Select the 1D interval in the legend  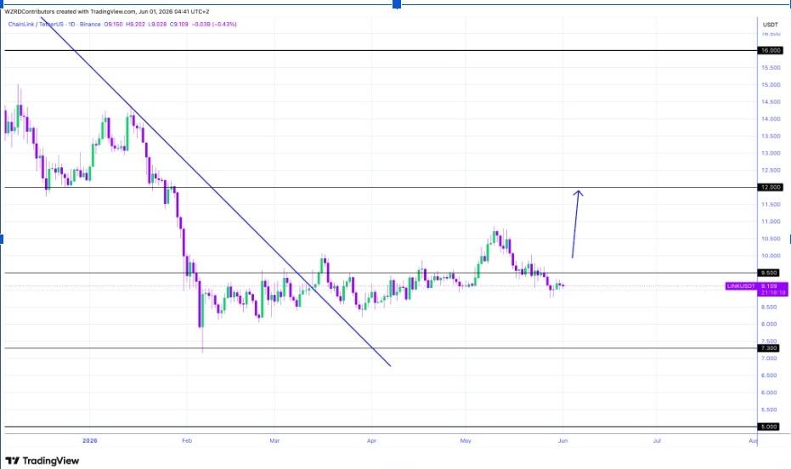coord(71,24)
